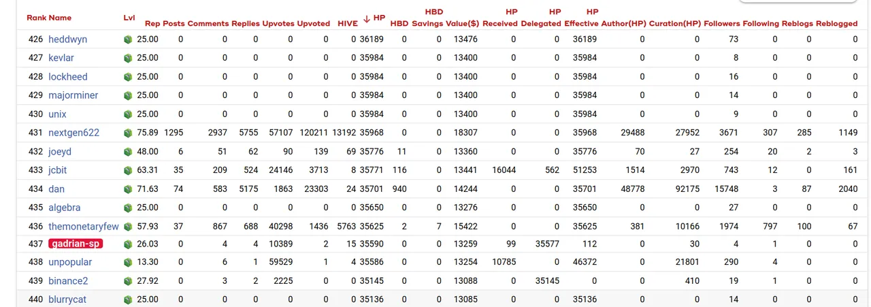The width and height of the screenshot is (871, 307).
Task: Click themonetaryfew's value 15422
Action: (x=465, y=227)
